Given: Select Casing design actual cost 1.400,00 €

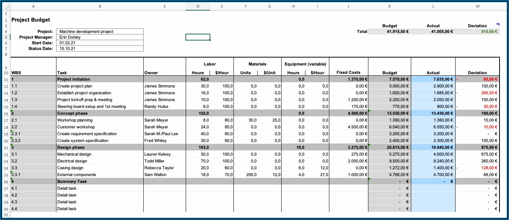Looking at the screenshot, I should coord(433,168).
